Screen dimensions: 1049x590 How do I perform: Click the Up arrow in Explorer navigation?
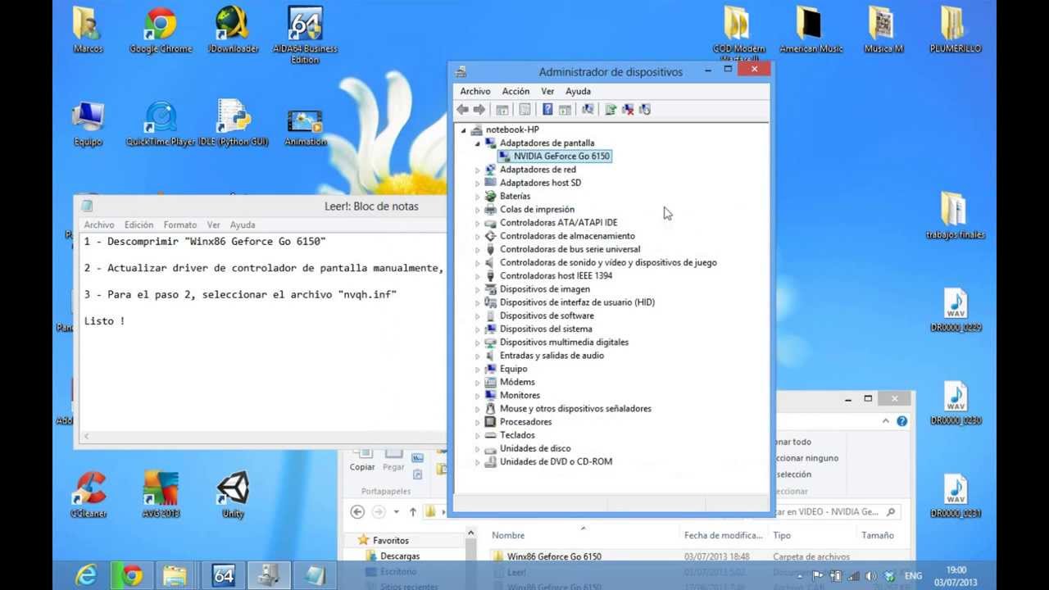click(413, 511)
